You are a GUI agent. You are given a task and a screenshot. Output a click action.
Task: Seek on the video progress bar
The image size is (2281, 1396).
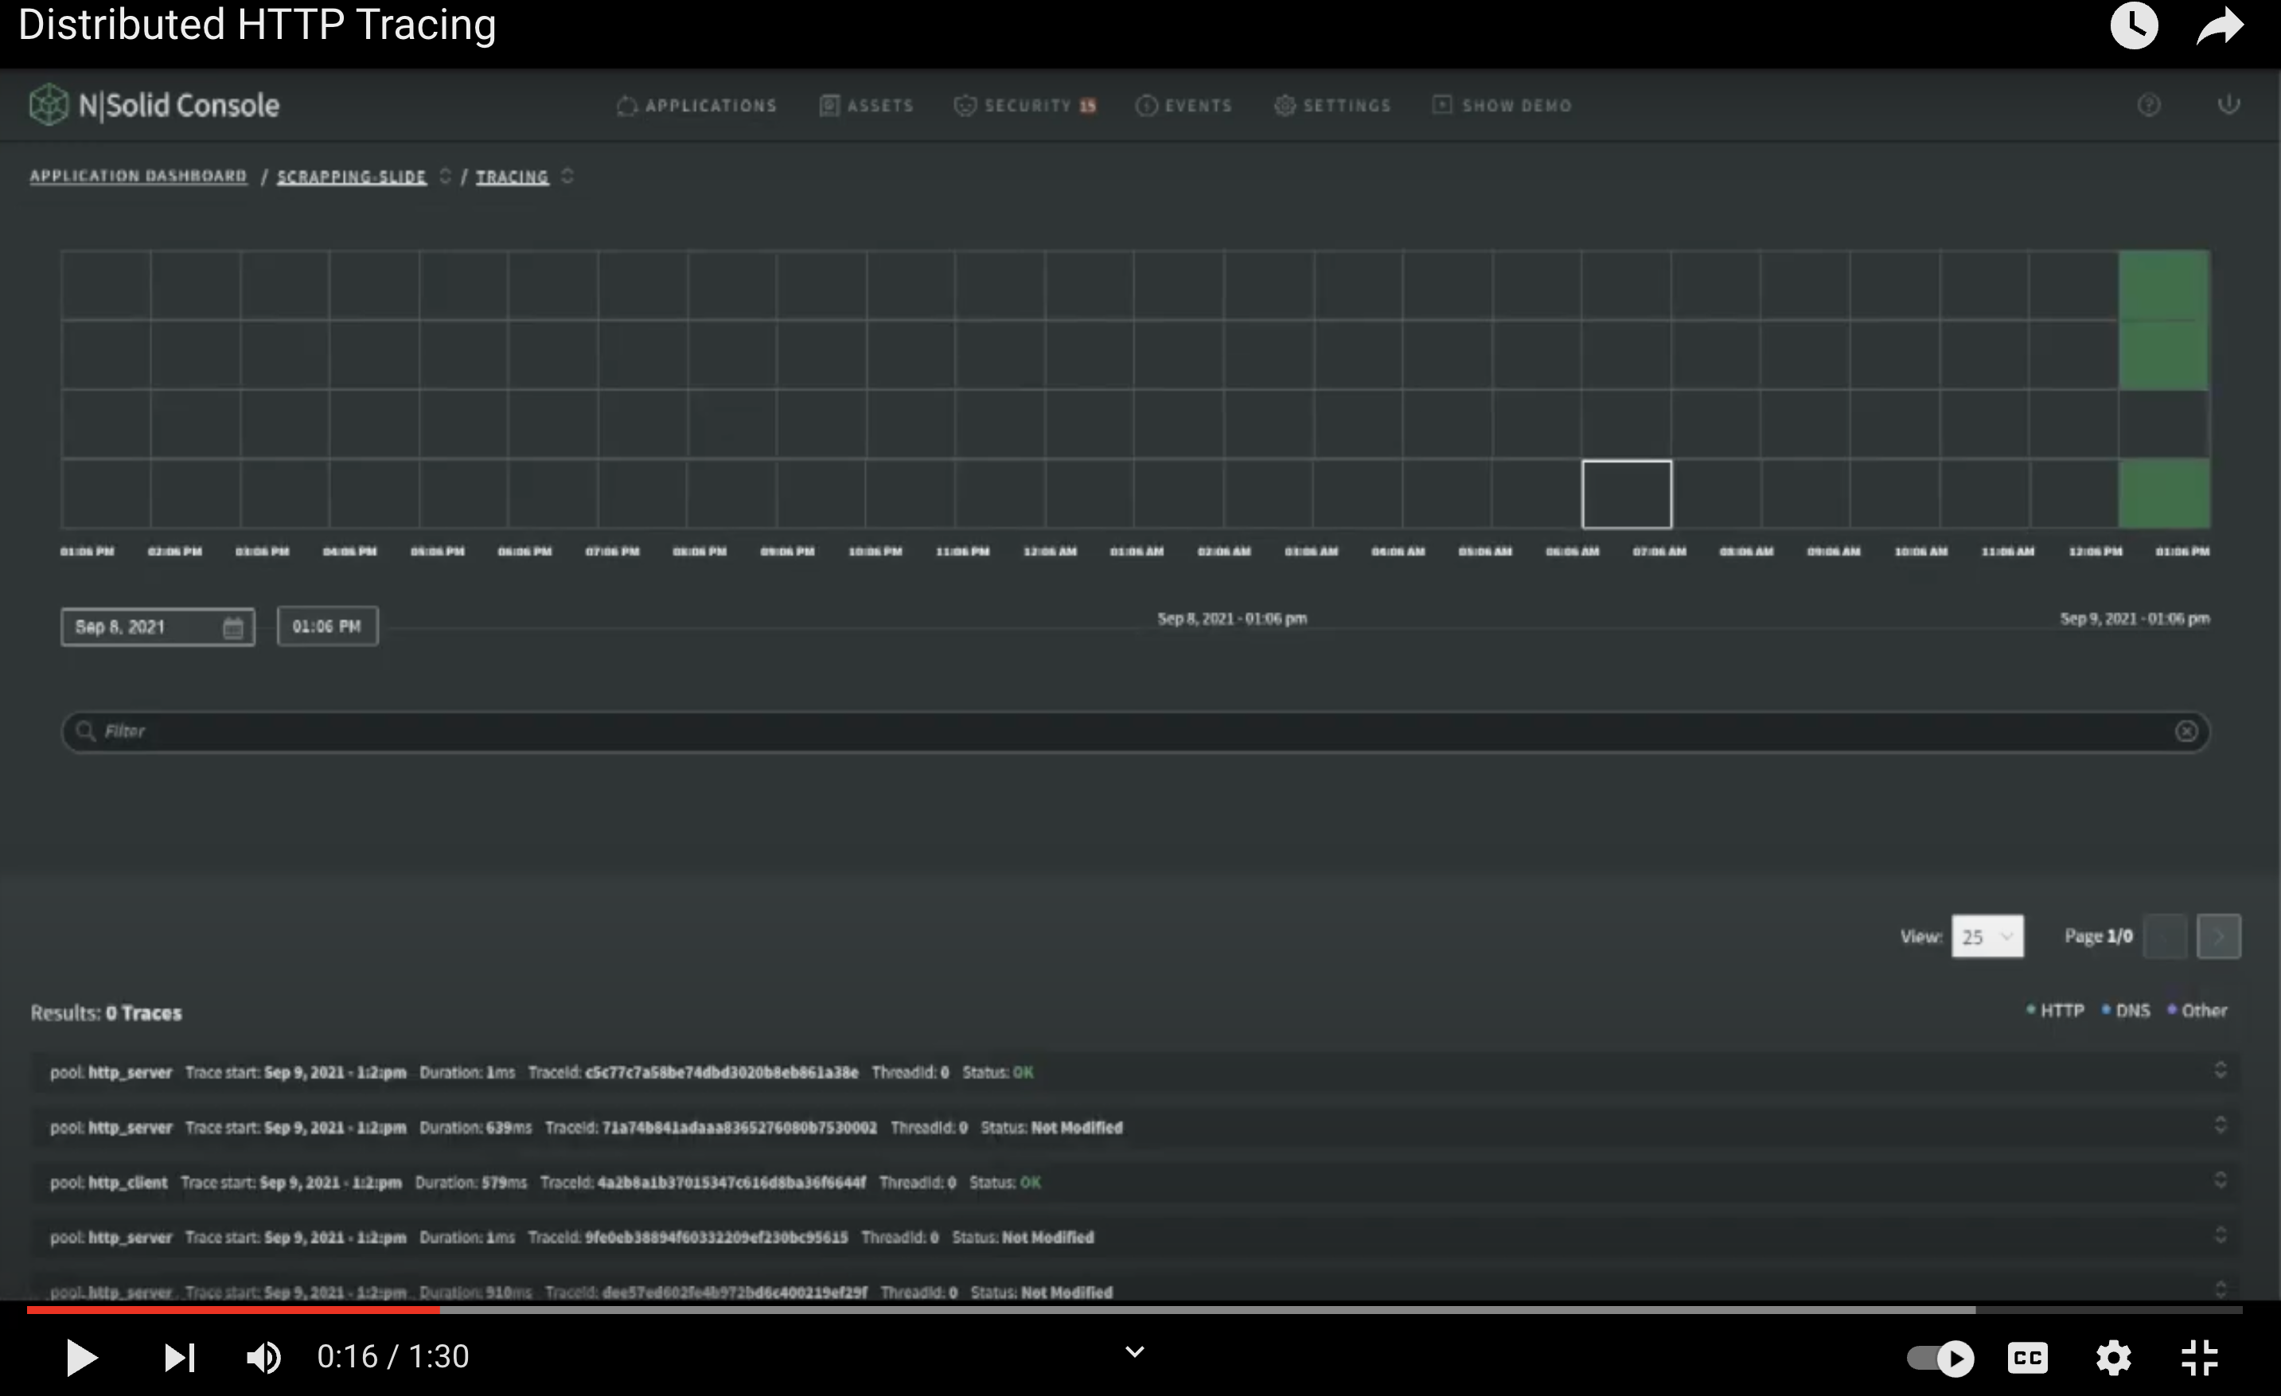pos(1111,1310)
